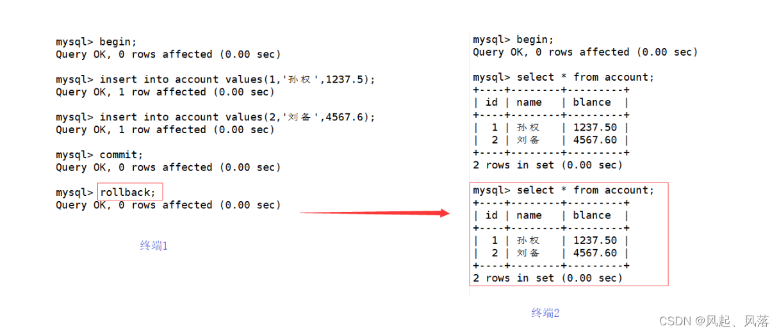Click '1237.50' in the second result table
779x333 pixels.
(594, 241)
